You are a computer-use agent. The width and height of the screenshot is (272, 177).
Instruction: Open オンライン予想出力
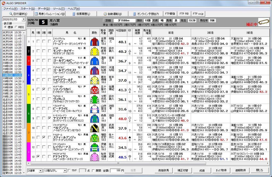click(x=146, y=14)
